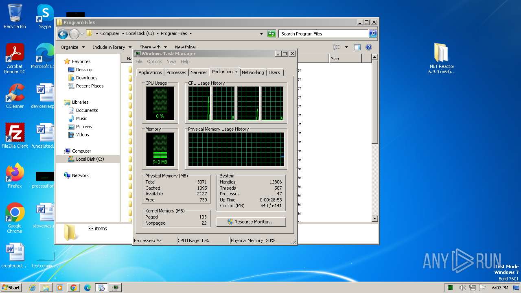This screenshot has height=293, width=521.
Task: Toggle the preview pane icon
Action: [357, 47]
